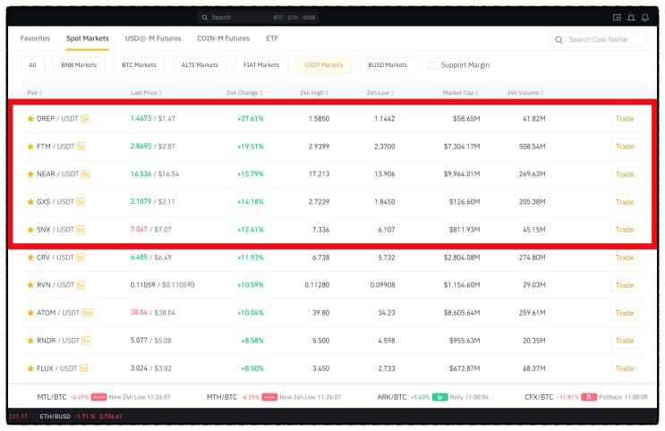Sort the table by Market Cap

pyautogui.click(x=460, y=93)
